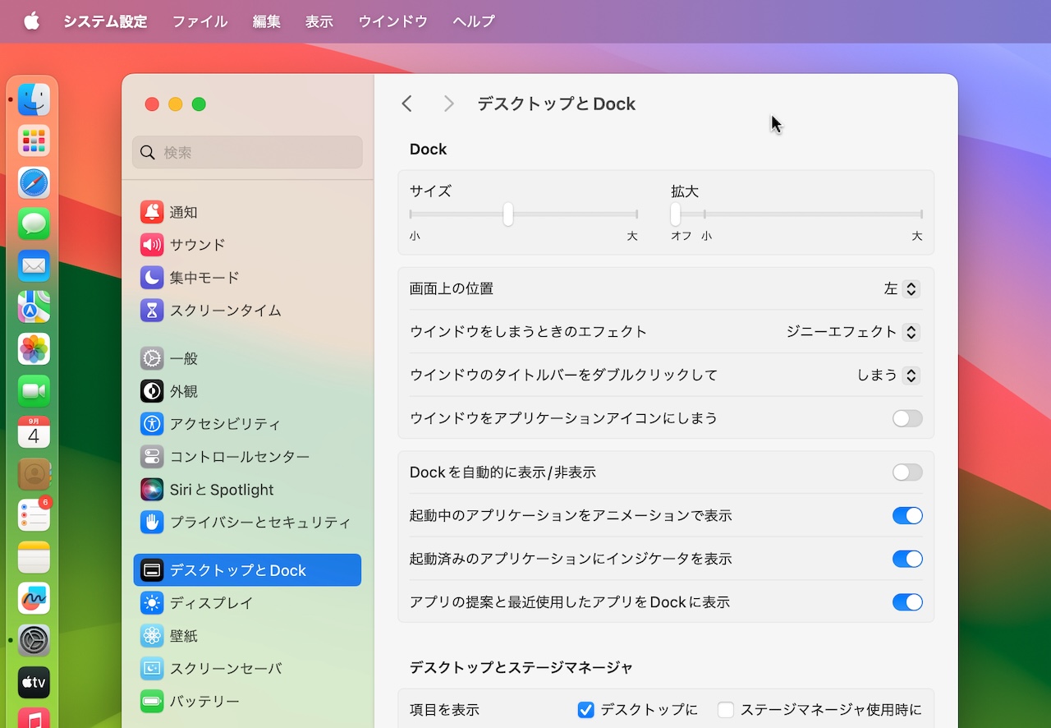This screenshot has height=728, width=1051.
Task: Open Apple TV app in Dock
Action: point(34,683)
